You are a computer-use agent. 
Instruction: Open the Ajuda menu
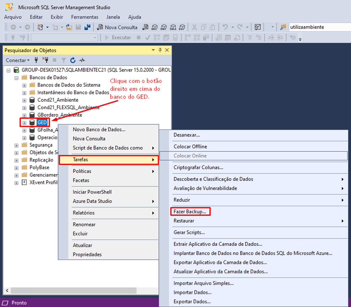[135, 17]
